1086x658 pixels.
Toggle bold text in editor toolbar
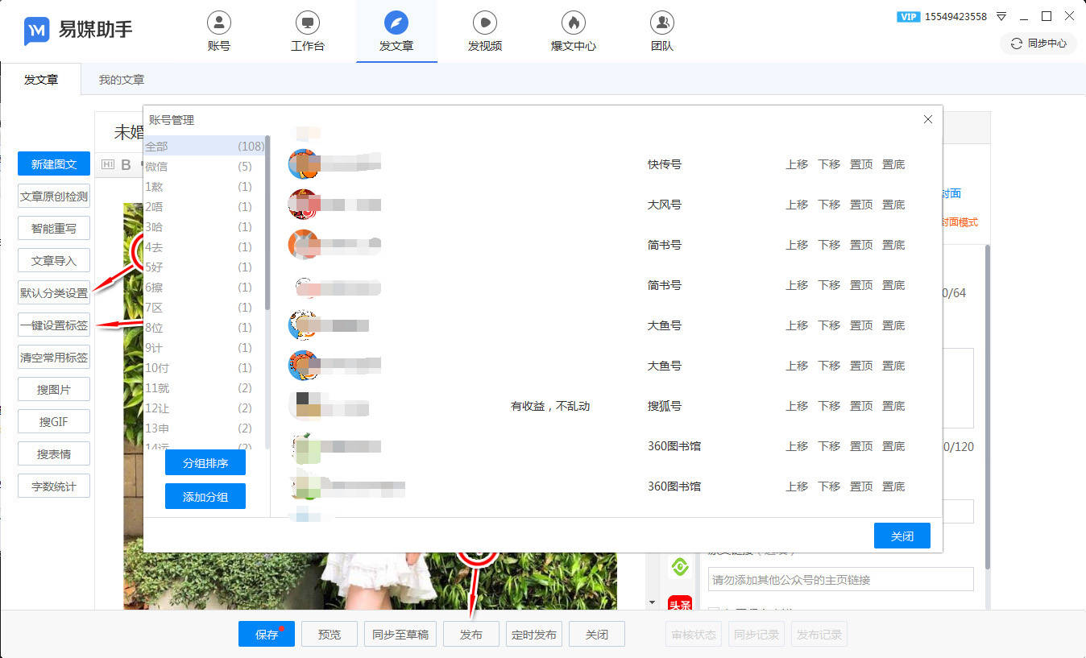126,165
